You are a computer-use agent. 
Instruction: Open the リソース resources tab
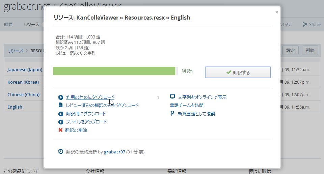tap(31, 24)
